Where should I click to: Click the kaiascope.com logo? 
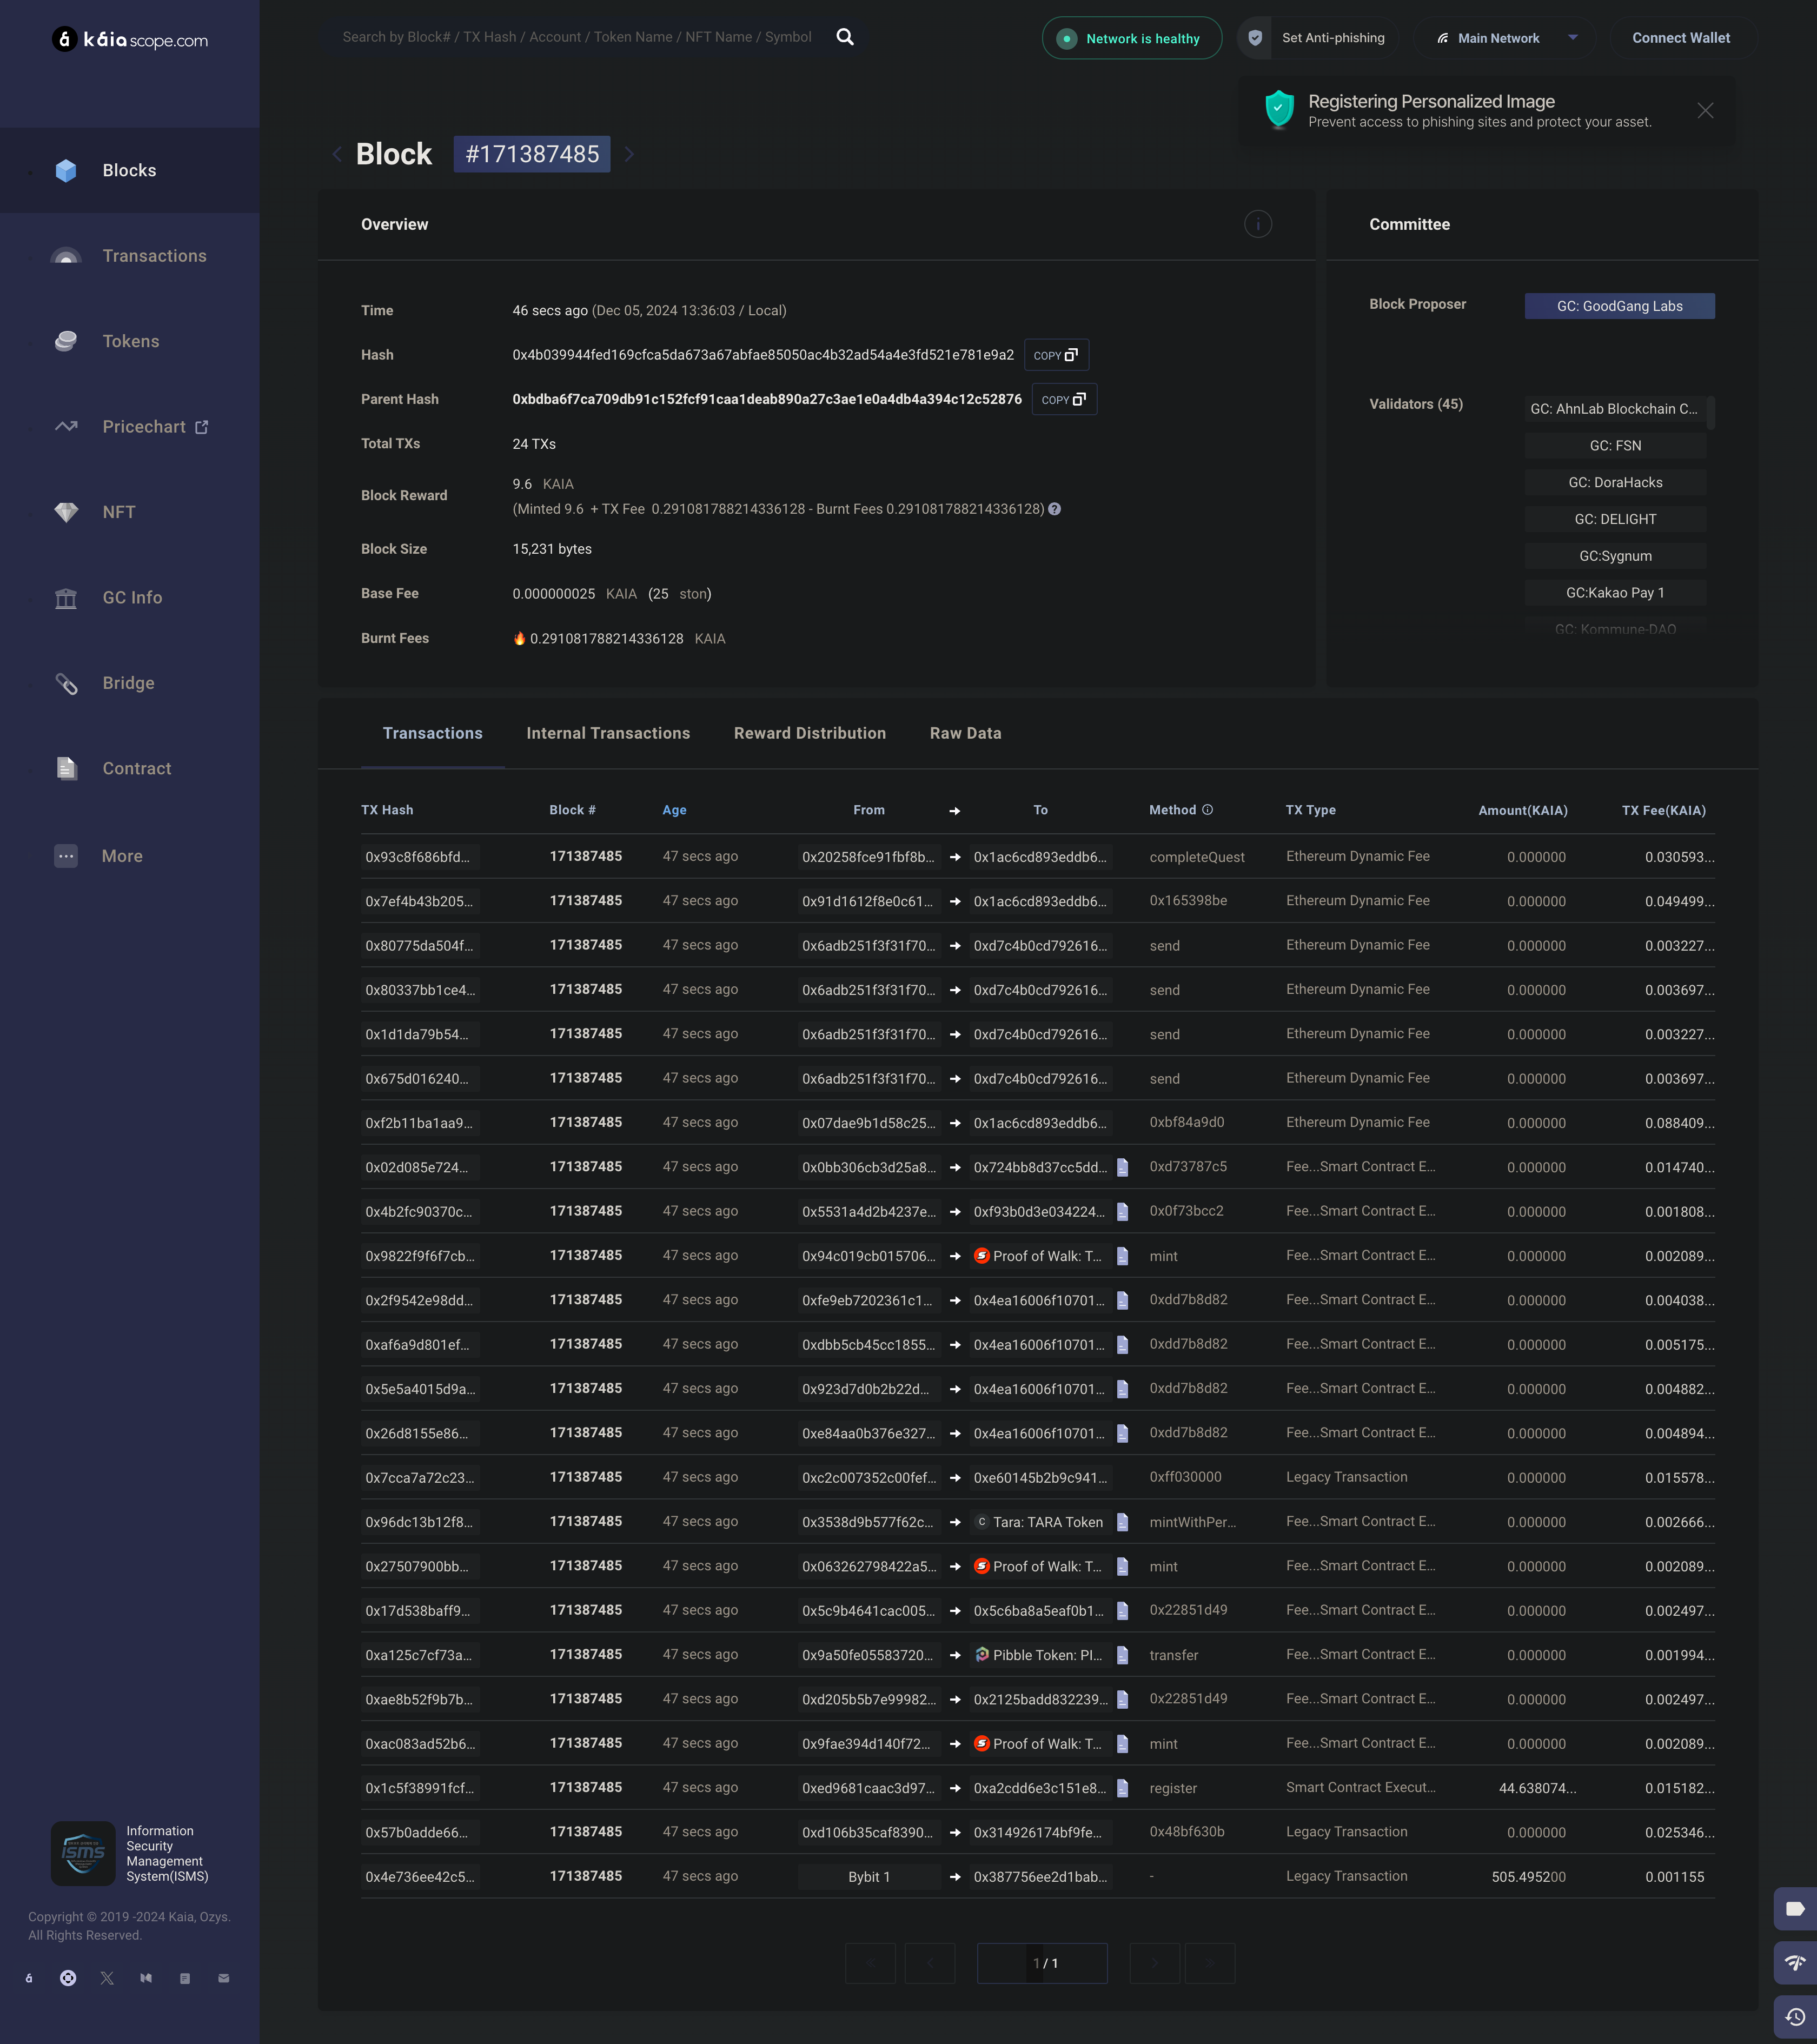[130, 40]
